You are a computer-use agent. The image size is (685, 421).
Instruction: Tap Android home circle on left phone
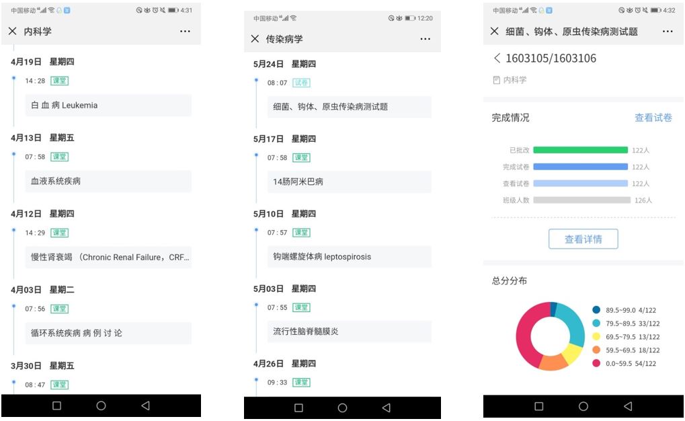point(101,406)
